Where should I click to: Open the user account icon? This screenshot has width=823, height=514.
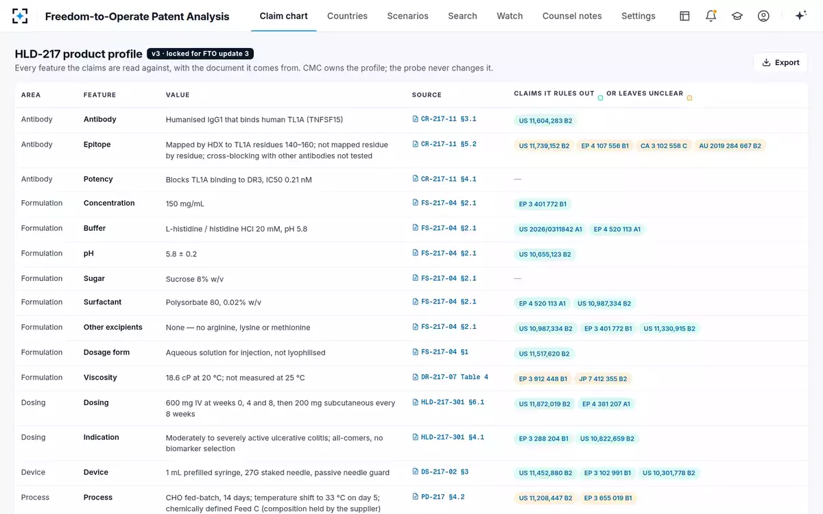coord(763,16)
